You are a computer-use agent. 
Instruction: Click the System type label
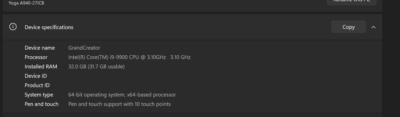click(39, 95)
